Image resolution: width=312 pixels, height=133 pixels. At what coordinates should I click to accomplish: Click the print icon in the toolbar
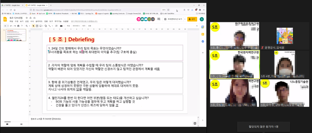tap(18, 26)
